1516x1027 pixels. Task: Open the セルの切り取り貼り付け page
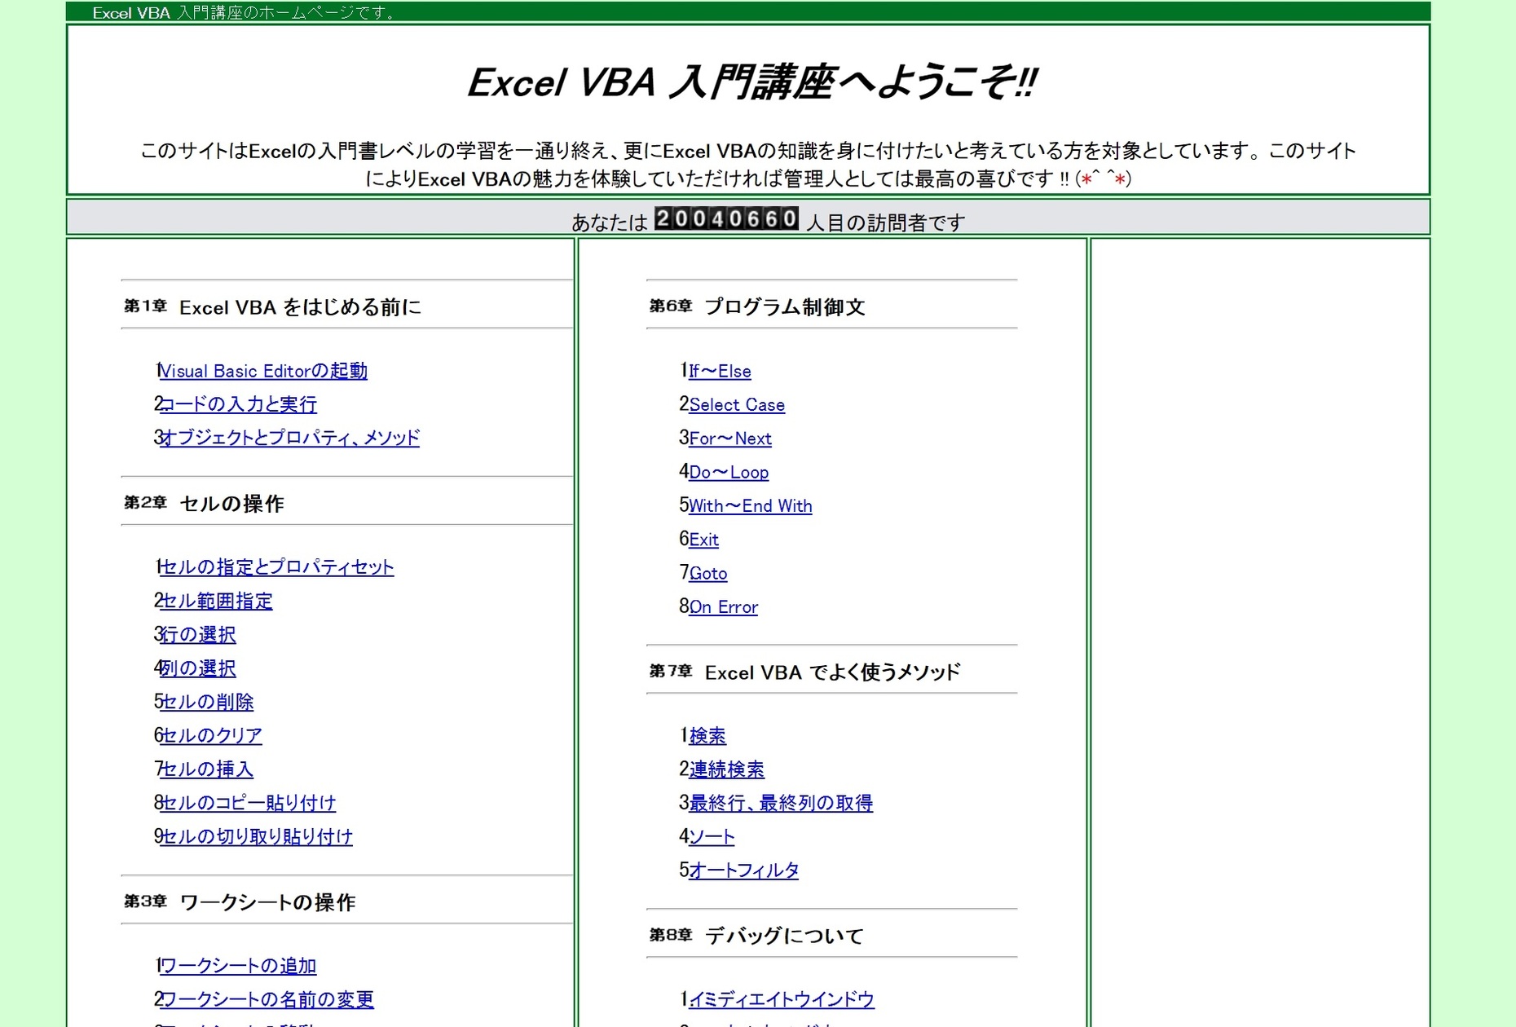[x=256, y=836]
